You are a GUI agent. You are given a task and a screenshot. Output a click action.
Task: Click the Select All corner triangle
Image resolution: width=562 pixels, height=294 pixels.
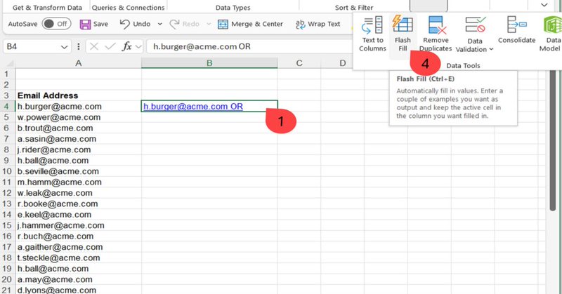coord(10,64)
